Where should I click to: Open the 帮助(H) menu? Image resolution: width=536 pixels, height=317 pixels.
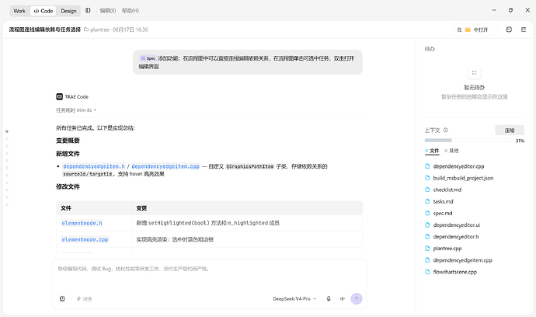pos(131,11)
